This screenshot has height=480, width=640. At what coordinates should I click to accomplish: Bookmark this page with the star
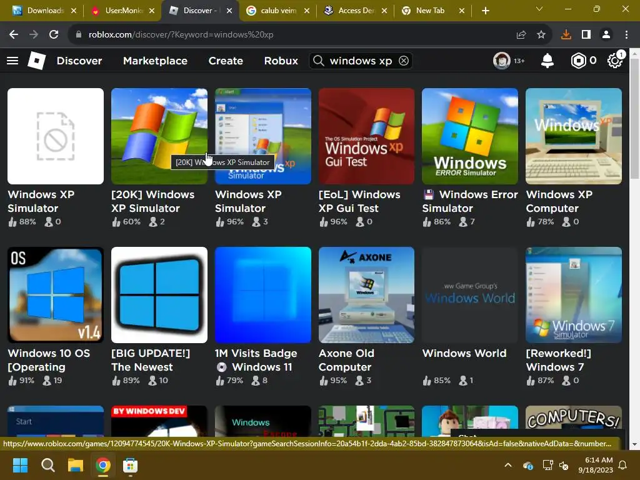(541, 35)
